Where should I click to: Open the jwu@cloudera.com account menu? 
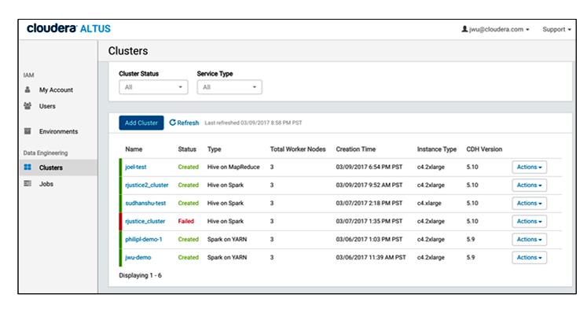(x=496, y=29)
